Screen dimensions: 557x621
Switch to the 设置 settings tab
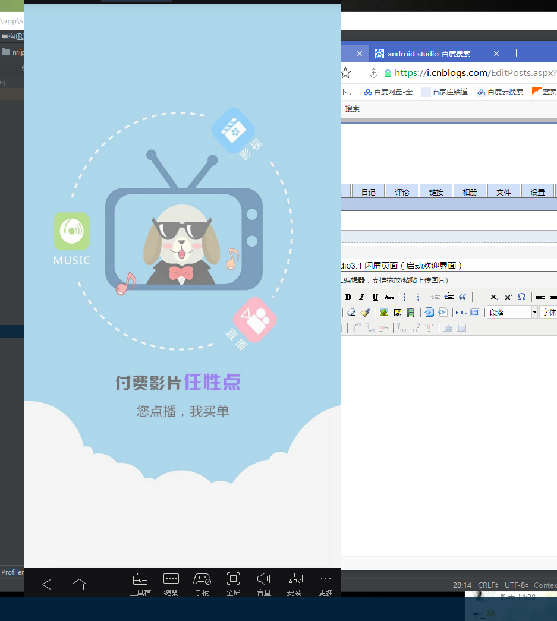tap(537, 191)
